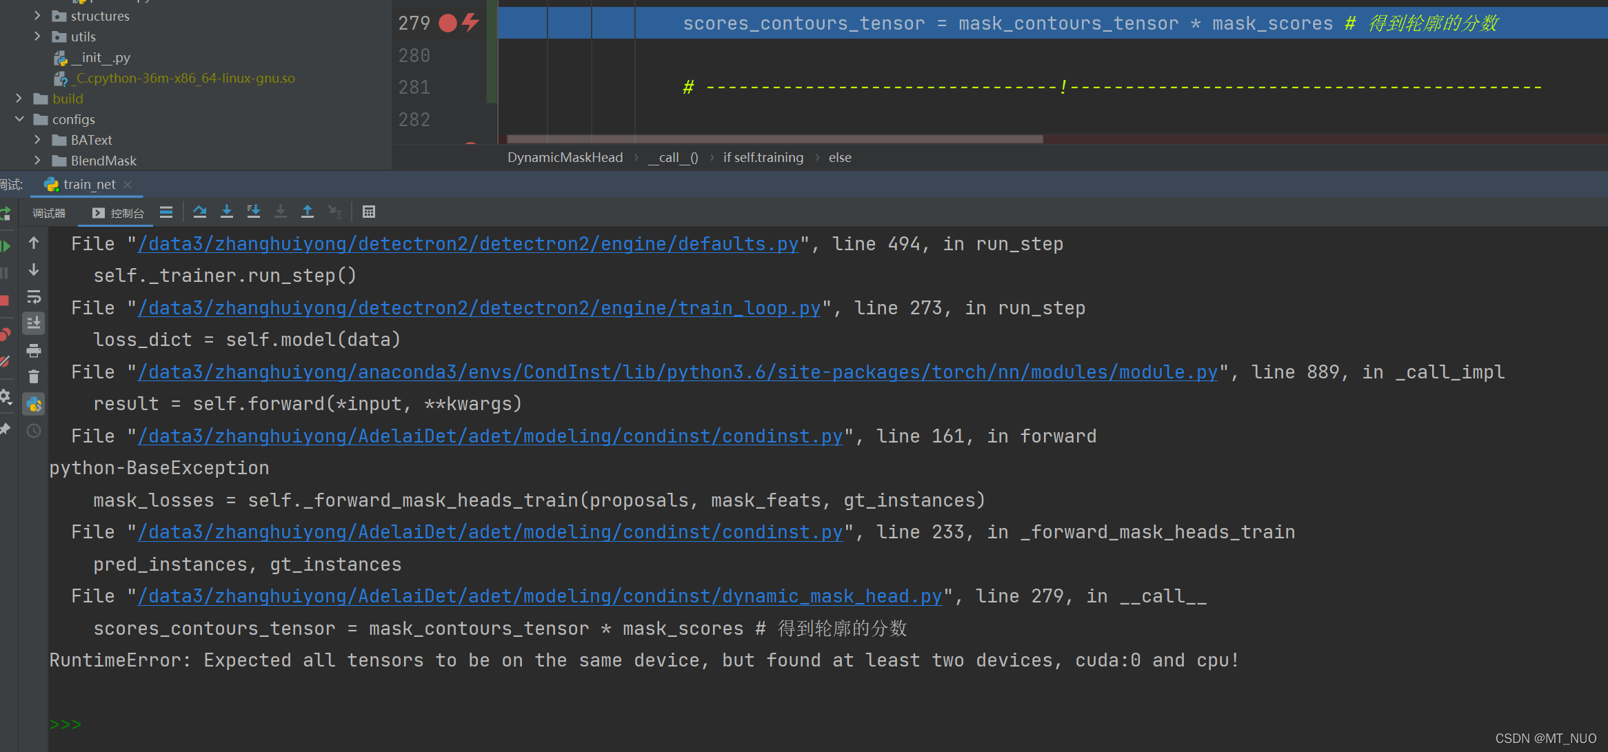Select the build folder row
Image resolution: width=1608 pixels, height=752 pixels.
[196, 99]
